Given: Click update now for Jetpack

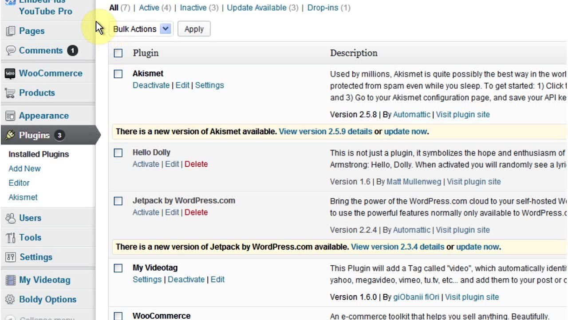Looking at the screenshot, I should 477,247.
